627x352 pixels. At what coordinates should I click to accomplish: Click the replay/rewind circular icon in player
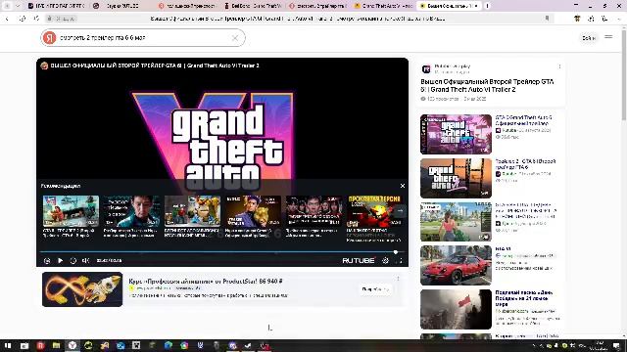coord(72,261)
